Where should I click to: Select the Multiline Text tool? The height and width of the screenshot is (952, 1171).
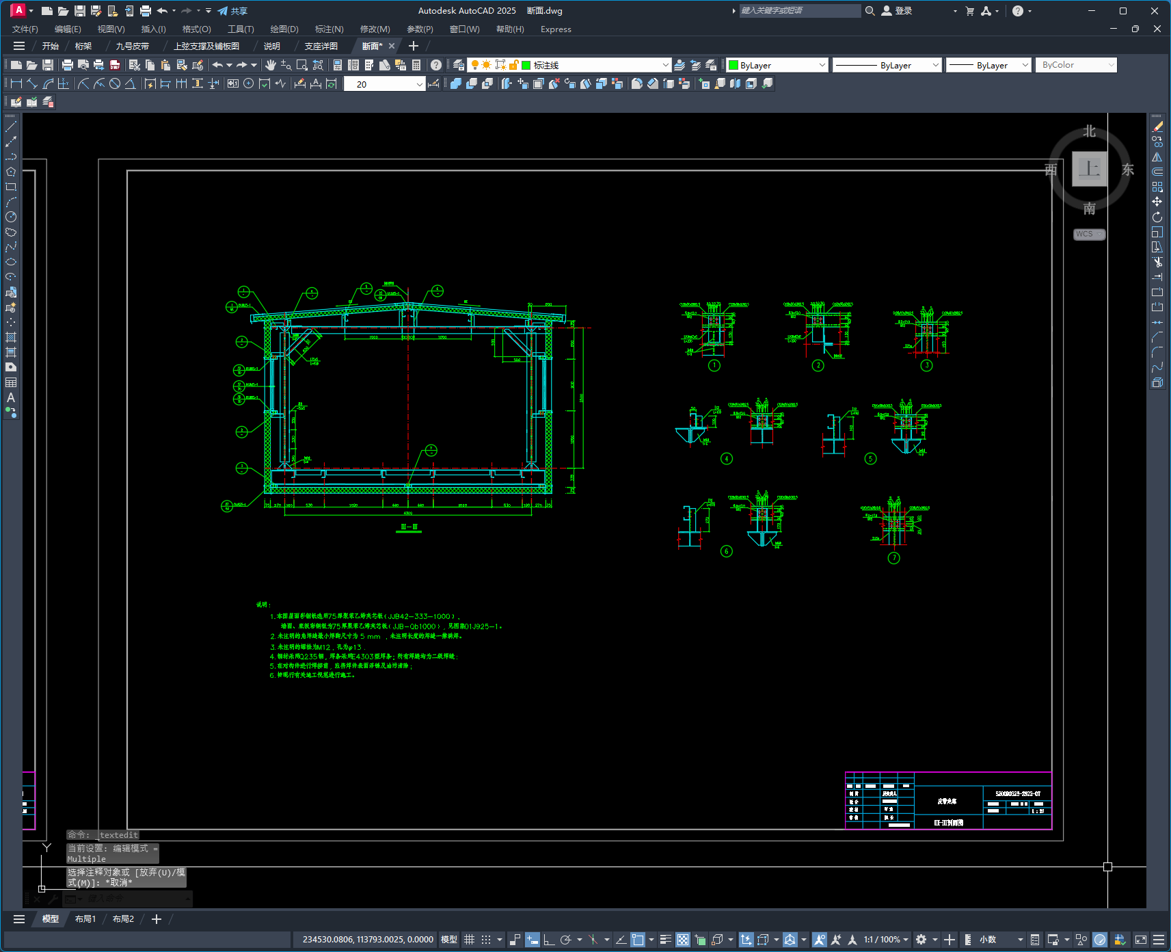11,397
